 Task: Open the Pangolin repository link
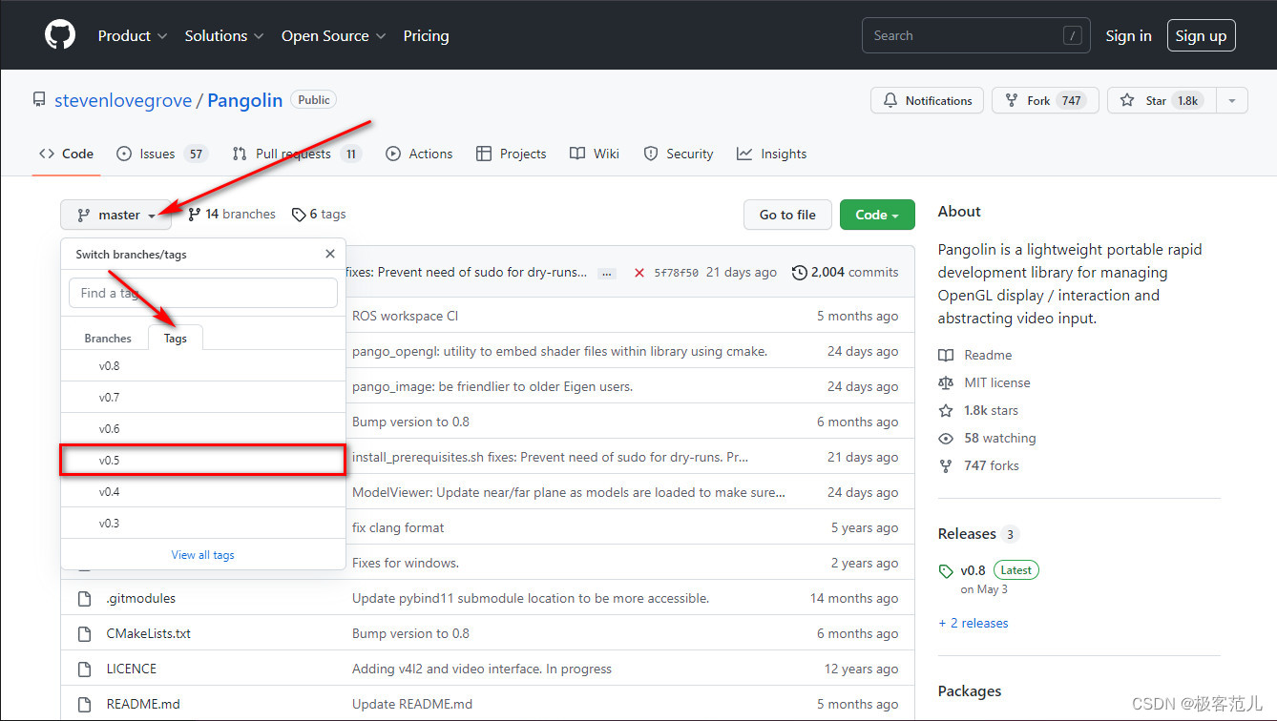point(245,100)
